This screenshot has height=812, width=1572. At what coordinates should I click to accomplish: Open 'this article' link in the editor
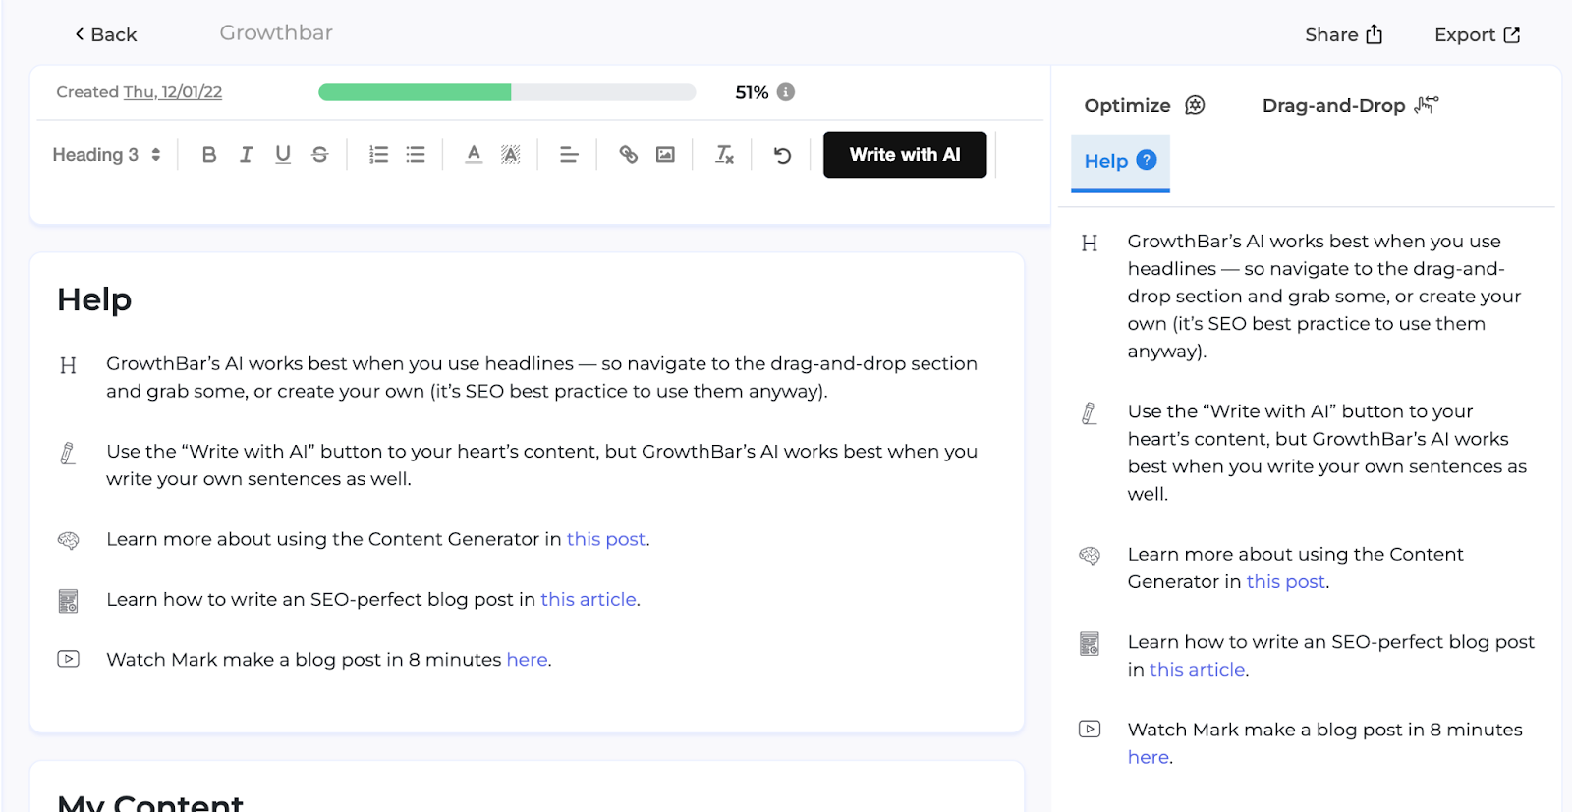tap(589, 599)
